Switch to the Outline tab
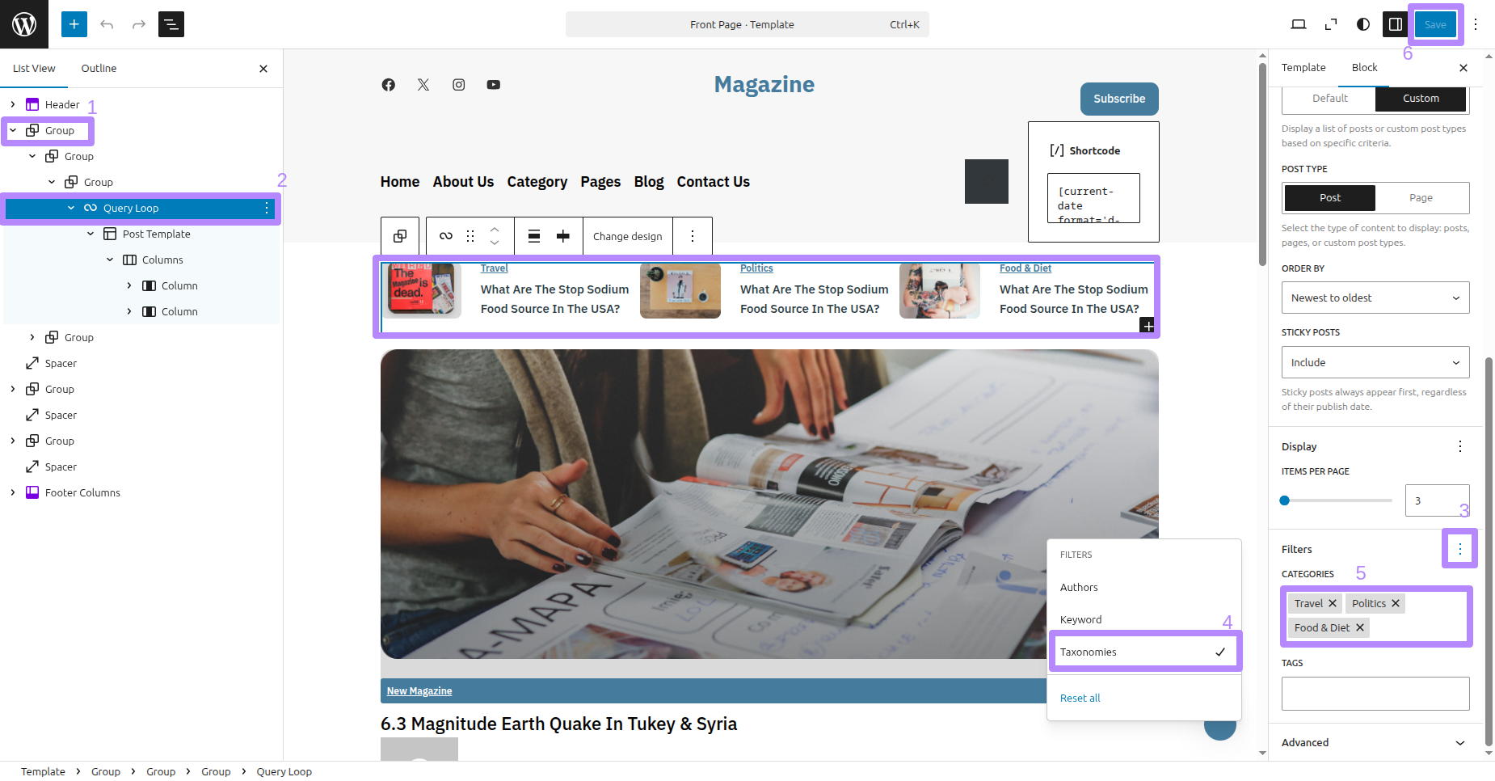The image size is (1495, 781). click(x=99, y=69)
